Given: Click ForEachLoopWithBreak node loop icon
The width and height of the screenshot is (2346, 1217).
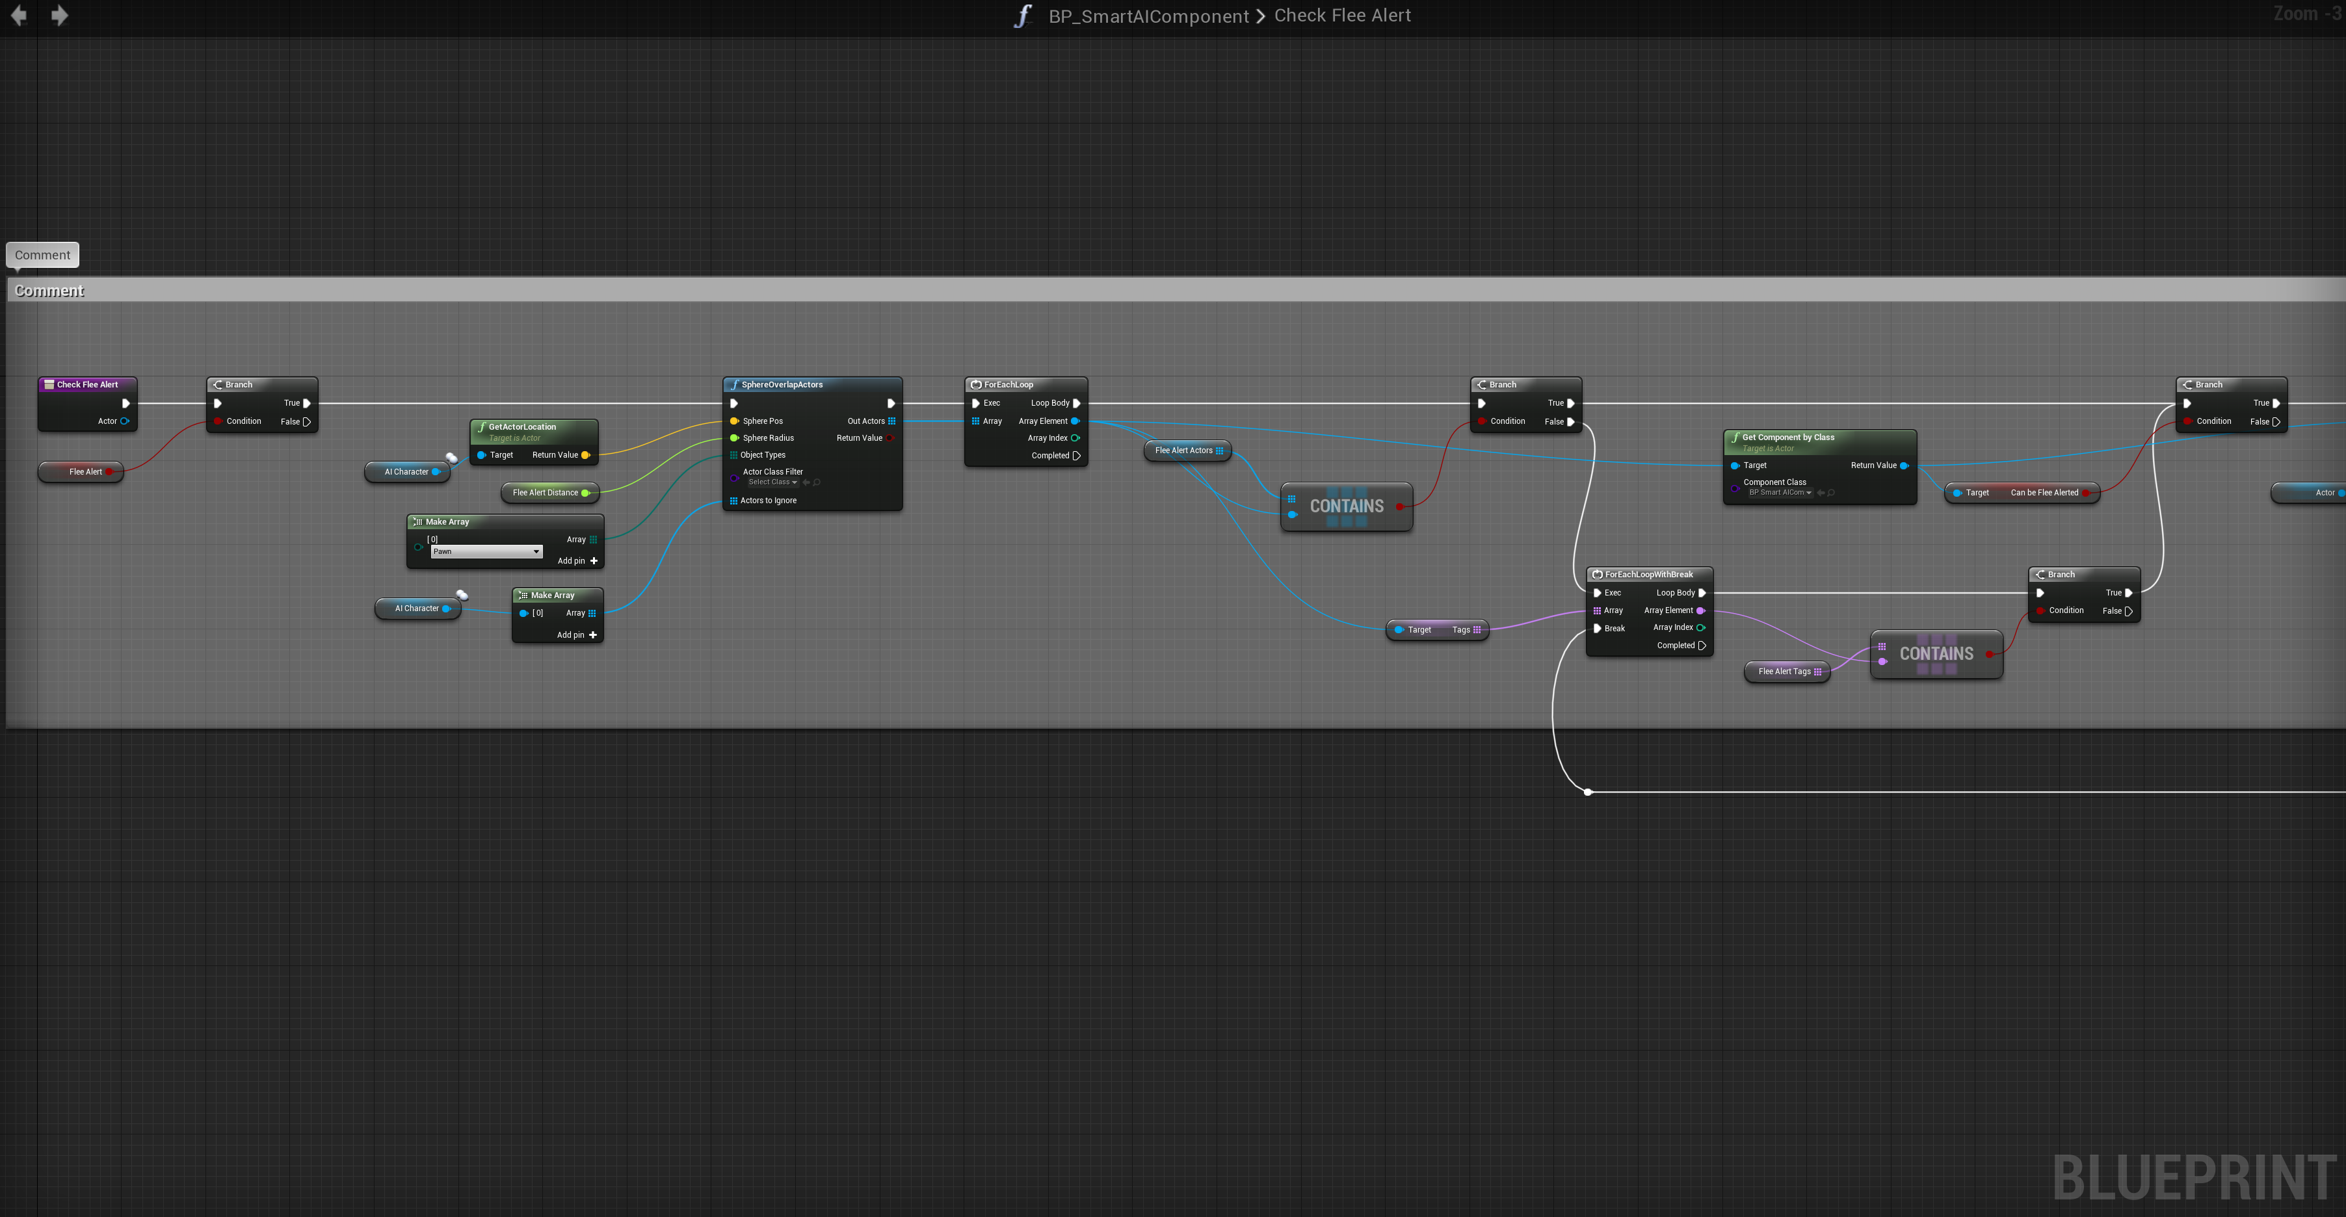Looking at the screenshot, I should tap(1596, 575).
